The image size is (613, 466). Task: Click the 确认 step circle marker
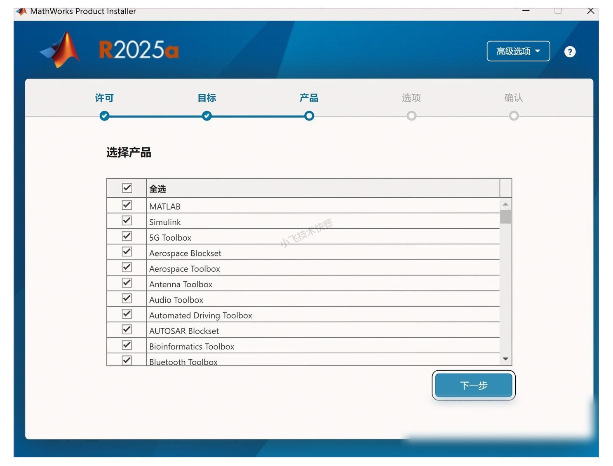514,116
